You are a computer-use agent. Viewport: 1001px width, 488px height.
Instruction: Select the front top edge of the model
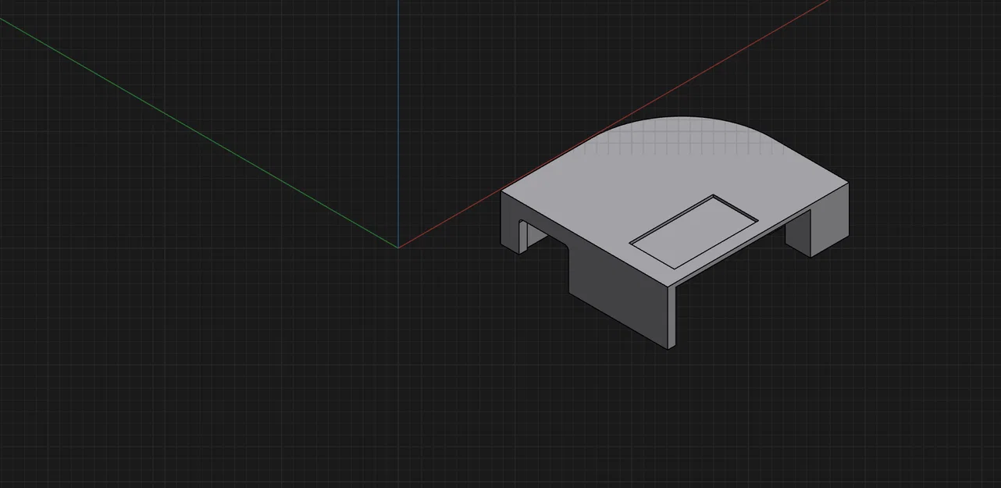[x=586, y=239]
